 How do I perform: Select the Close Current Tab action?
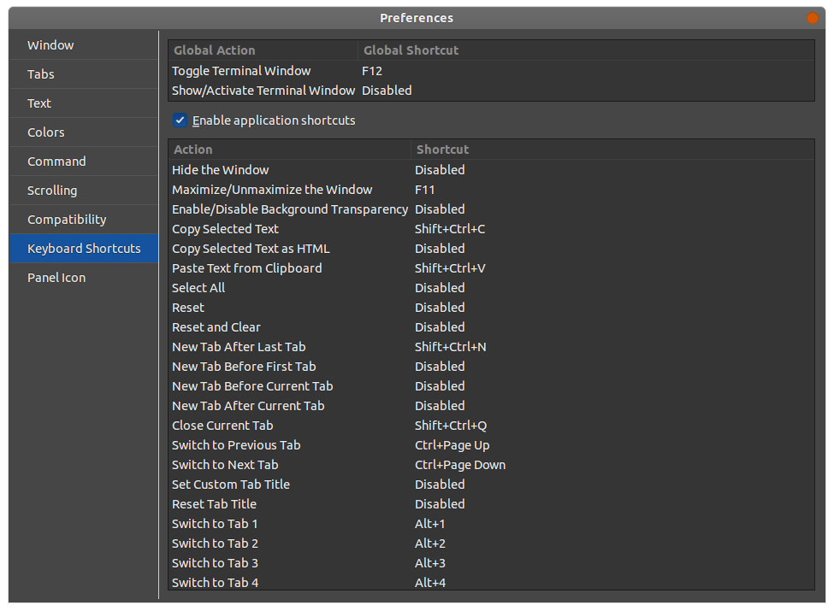click(222, 426)
